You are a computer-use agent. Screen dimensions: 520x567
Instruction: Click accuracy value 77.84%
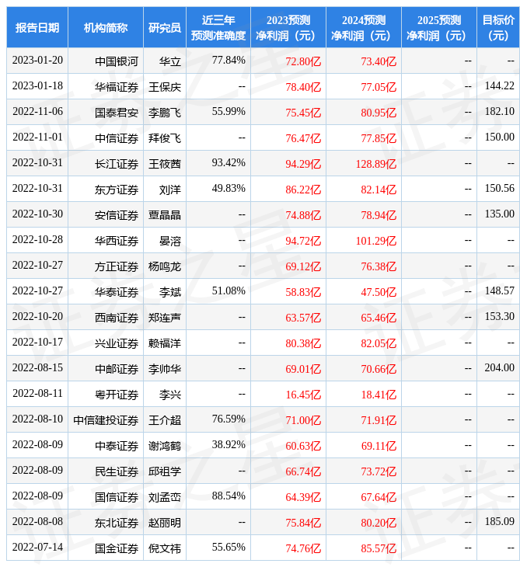tap(229, 60)
